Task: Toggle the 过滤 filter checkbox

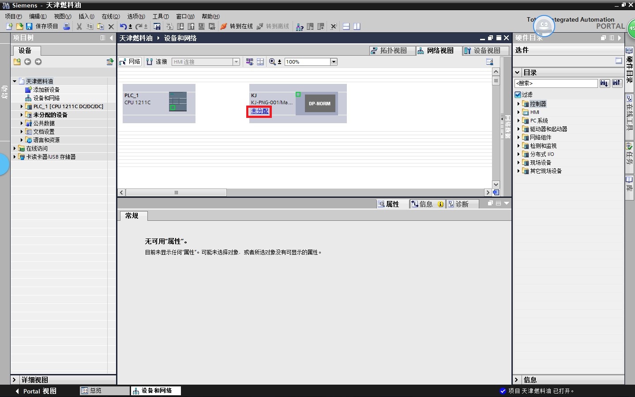Action: point(518,95)
